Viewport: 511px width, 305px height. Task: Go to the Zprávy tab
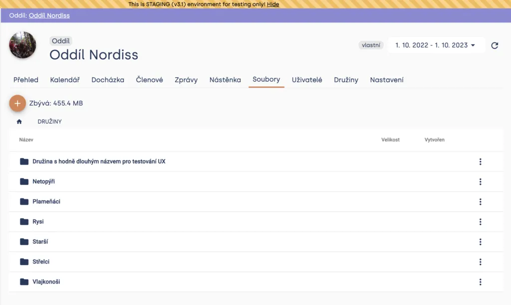point(186,80)
